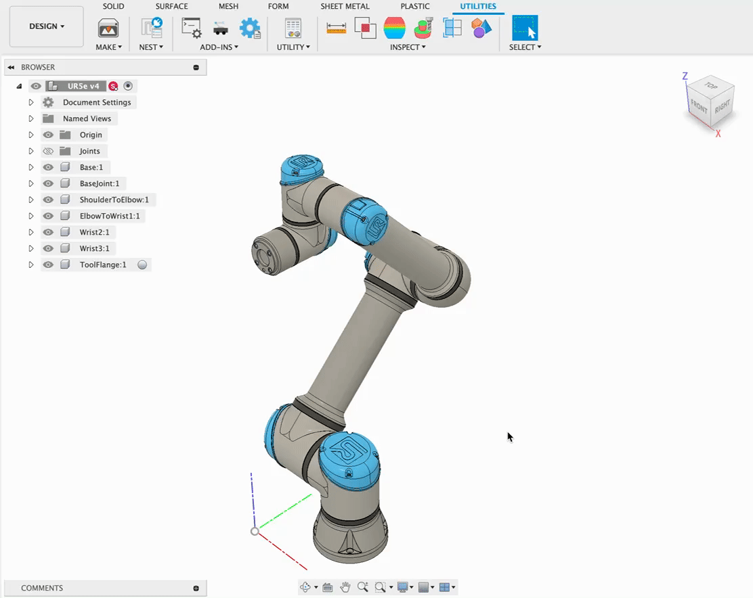Switch to the MESH tab
Image resolution: width=753 pixels, height=598 pixels.
pyautogui.click(x=229, y=6)
